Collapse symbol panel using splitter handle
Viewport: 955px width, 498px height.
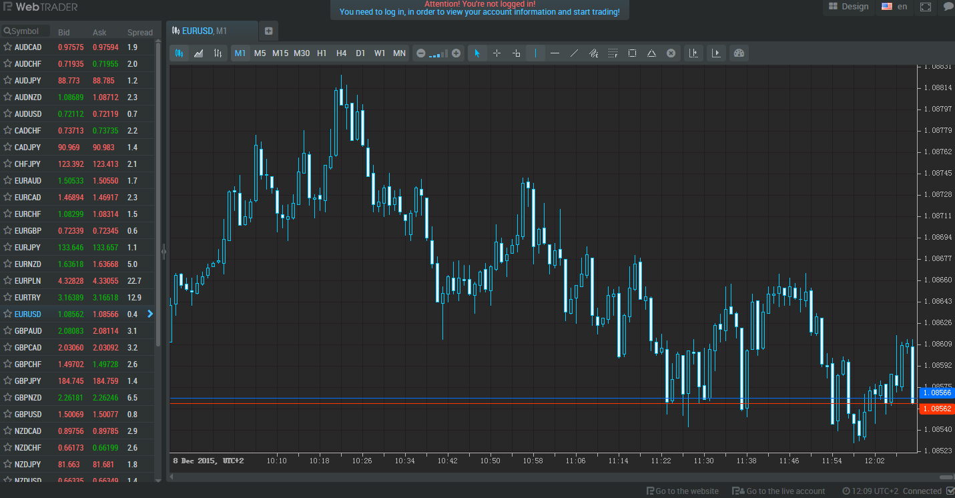tap(164, 252)
